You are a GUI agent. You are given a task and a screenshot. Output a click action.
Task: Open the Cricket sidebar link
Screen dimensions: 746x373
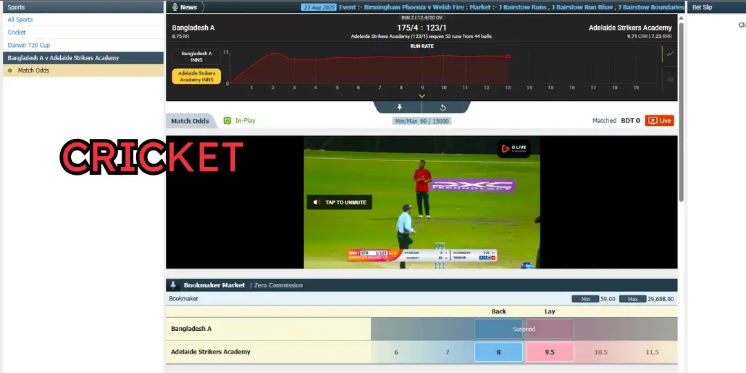17,32
